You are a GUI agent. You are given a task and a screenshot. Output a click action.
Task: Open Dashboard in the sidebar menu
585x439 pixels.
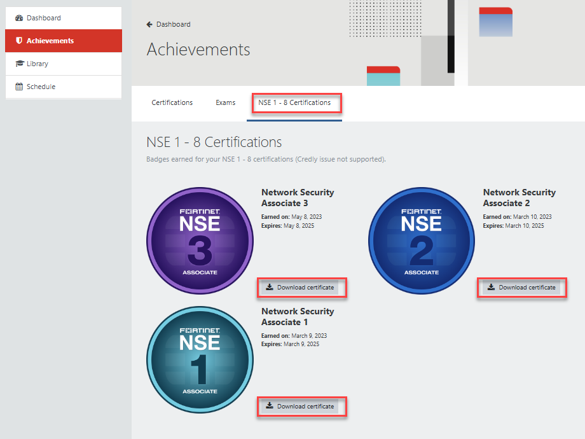pos(64,18)
